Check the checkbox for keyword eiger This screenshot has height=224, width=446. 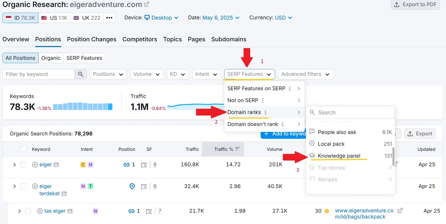point(23,165)
